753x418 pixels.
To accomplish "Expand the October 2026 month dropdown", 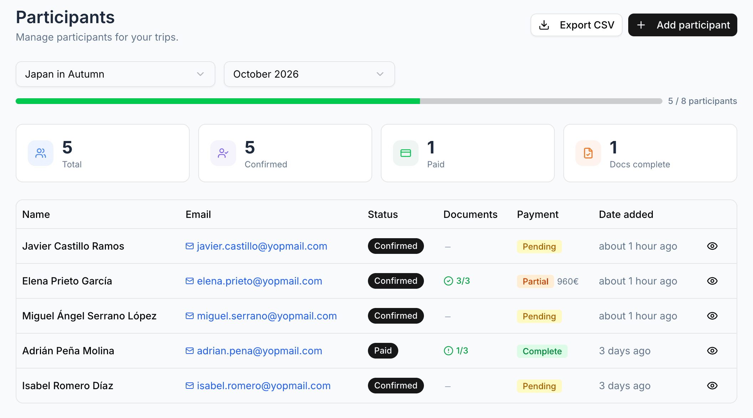I will click(x=309, y=74).
